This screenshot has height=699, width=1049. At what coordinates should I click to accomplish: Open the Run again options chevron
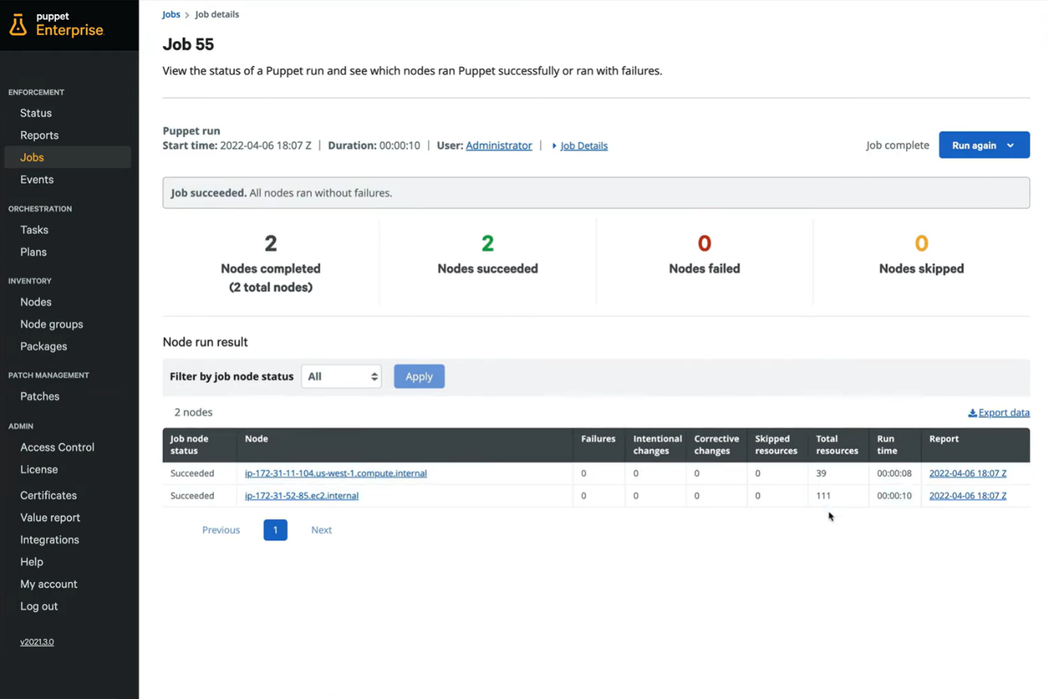click(x=1011, y=144)
